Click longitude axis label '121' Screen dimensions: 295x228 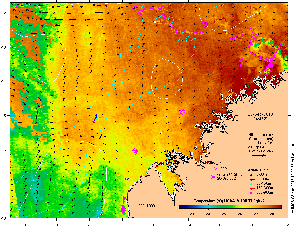(89, 225)
